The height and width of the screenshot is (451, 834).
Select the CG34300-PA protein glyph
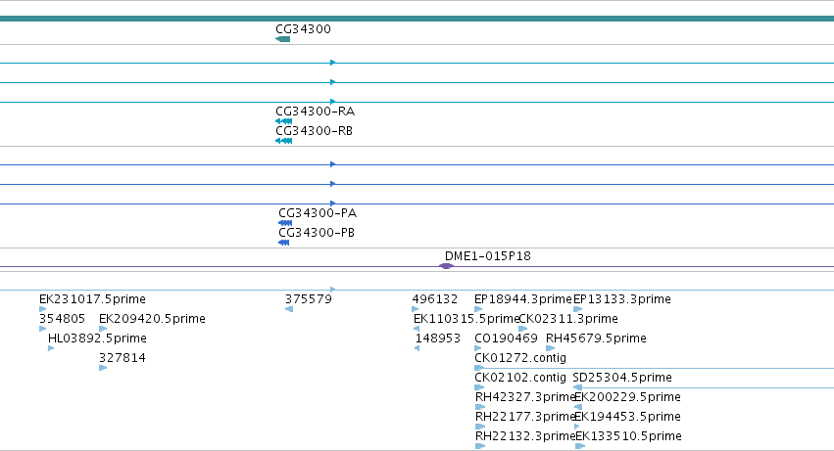(x=285, y=223)
